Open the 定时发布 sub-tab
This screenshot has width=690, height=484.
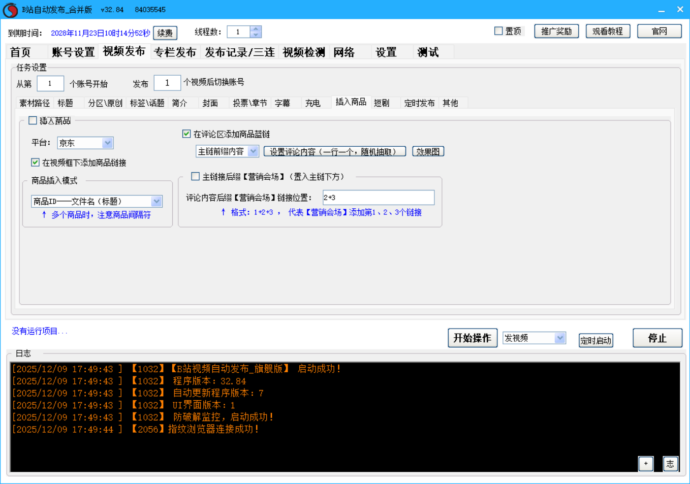click(419, 103)
